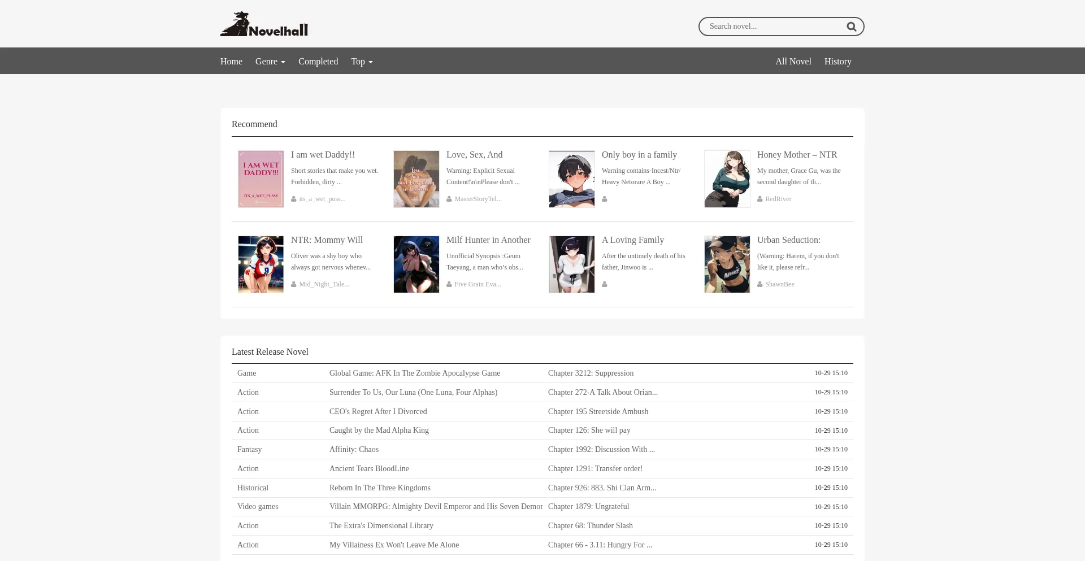Click the author icon beside ShawnBee
This screenshot has height=561, width=1085.
760,284
